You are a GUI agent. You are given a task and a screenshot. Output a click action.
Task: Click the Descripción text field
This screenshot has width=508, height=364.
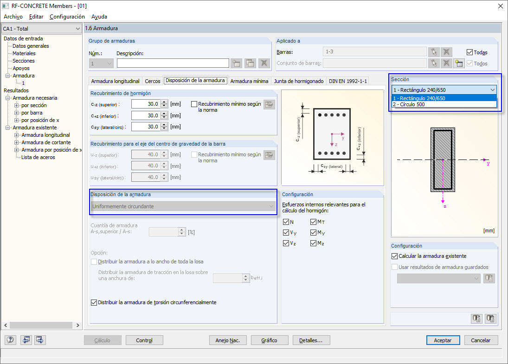coord(173,63)
